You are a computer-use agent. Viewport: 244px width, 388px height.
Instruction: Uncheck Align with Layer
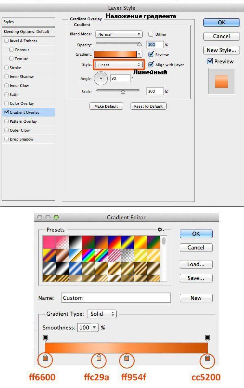tap(150, 65)
